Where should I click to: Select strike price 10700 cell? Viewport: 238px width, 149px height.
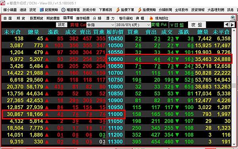pyautogui.click(x=115, y=73)
